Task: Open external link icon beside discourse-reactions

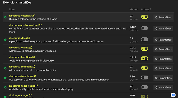Action: click(34, 67)
